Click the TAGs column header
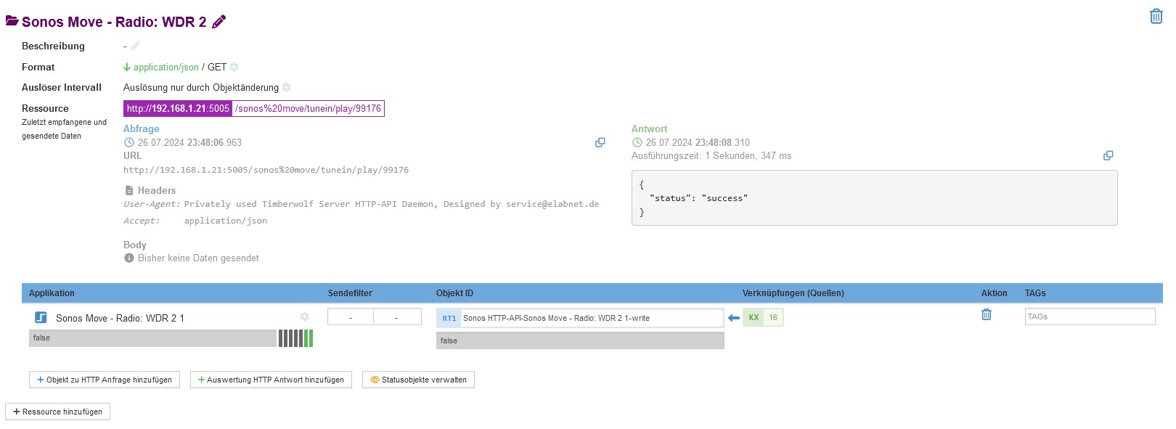Image resolution: width=1176 pixels, height=429 pixels. pos(1035,293)
